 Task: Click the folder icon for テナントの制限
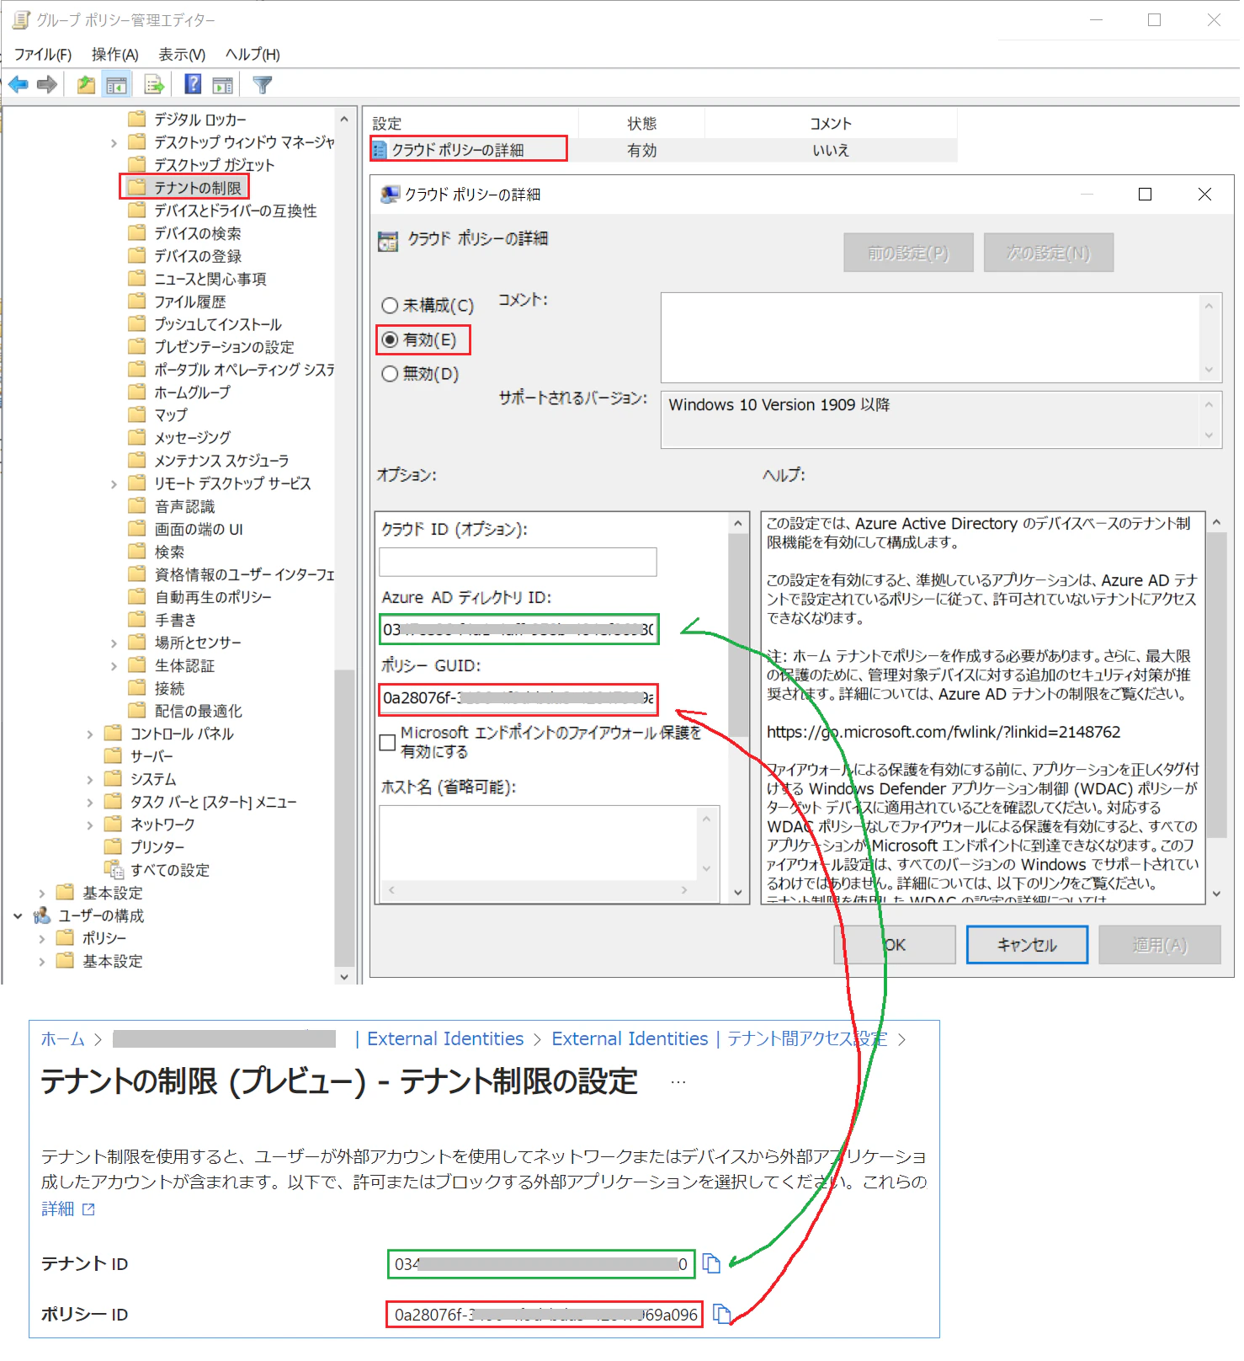pos(137,187)
